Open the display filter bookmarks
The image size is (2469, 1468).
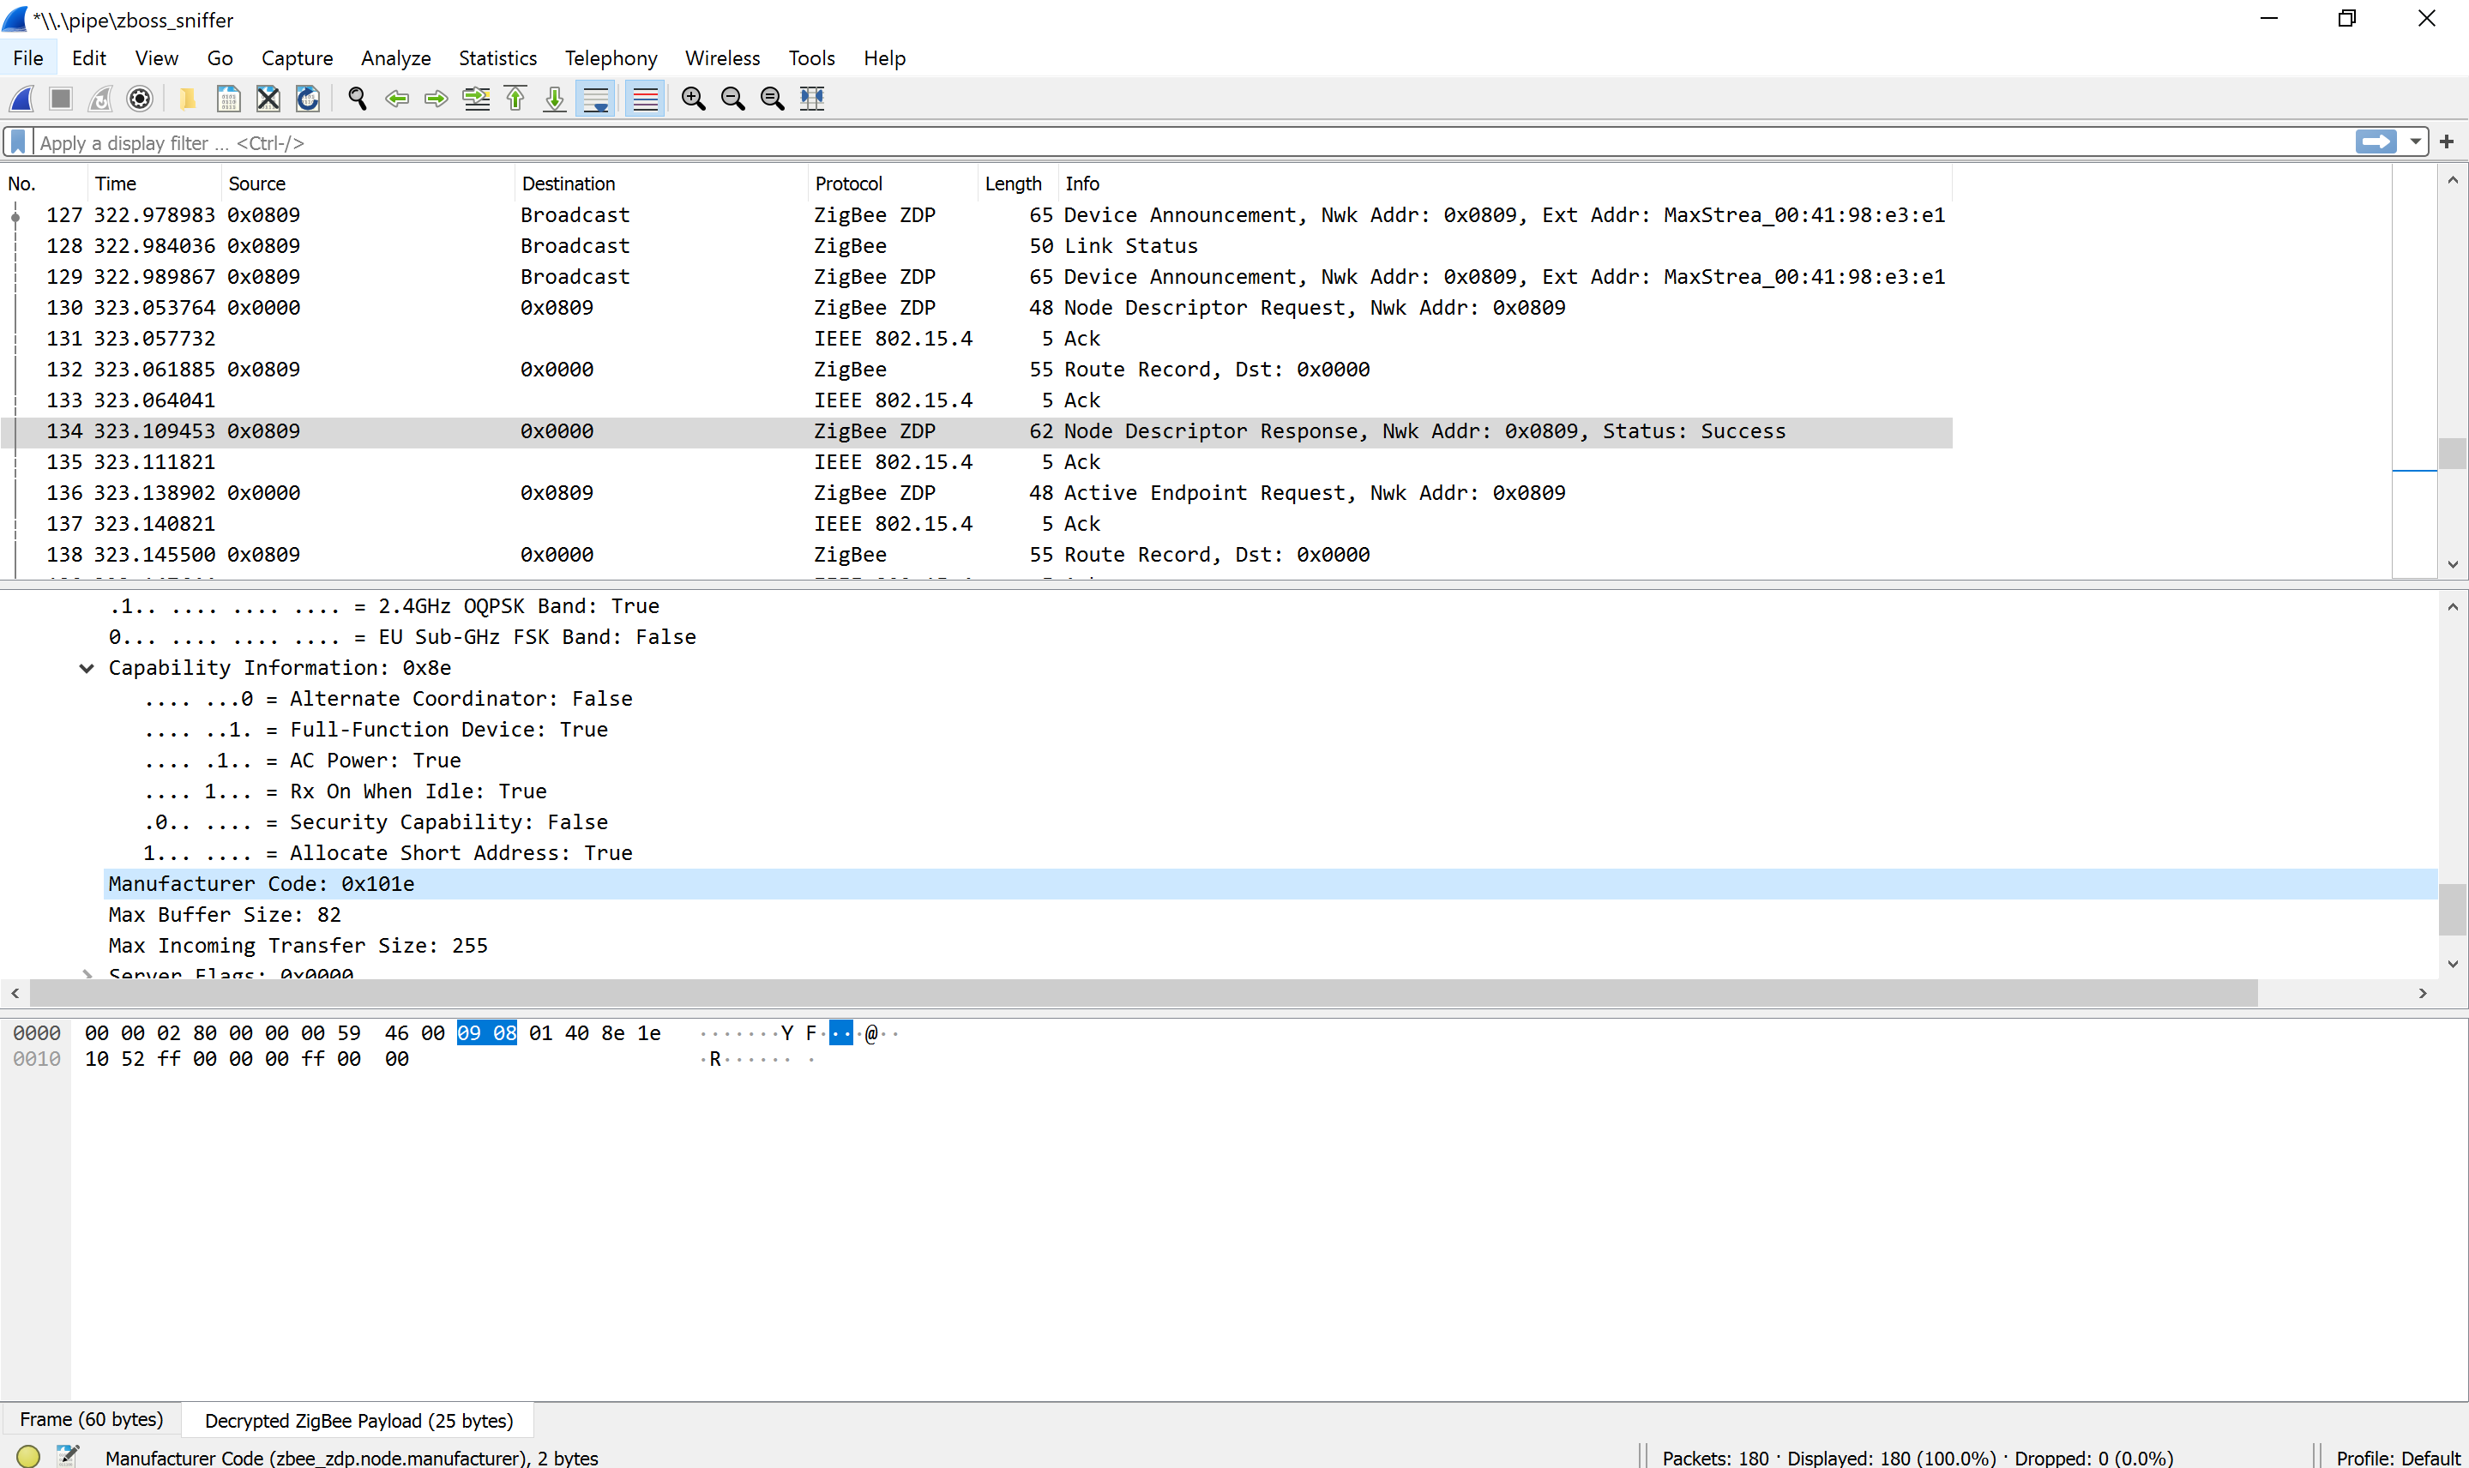(17, 141)
